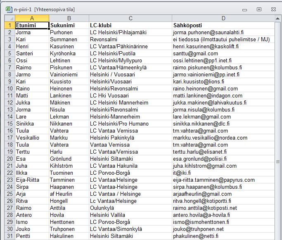Viewport: 282px width, 240px height.
Task: Click cell containing af Heurlin
Action: click(x=69, y=194)
